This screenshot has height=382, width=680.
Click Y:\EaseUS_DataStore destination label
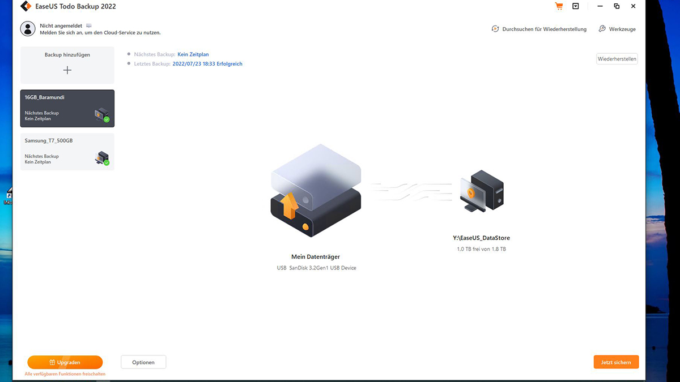pyautogui.click(x=482, y=238)
